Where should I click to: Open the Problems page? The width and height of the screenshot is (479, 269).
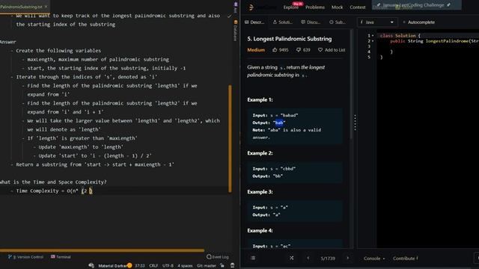pyautogui.click(x=315, y=7)
